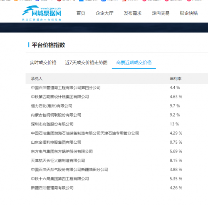Click the 5.69 % rate value

point(176,151)
